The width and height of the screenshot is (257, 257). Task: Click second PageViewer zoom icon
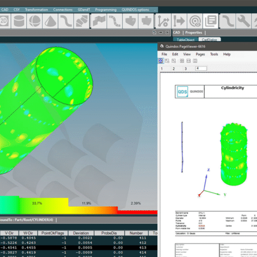pyautogui.click(x=167, y=61)
